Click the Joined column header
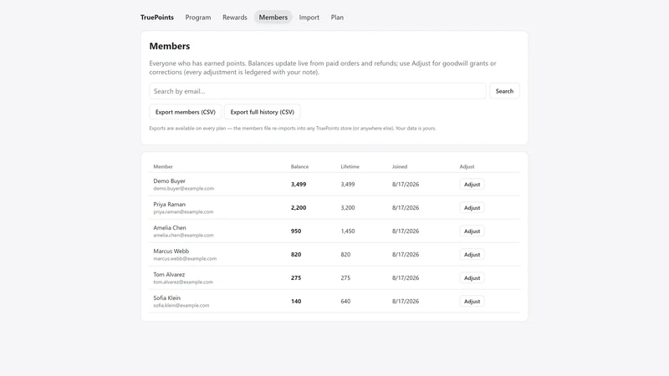Image resolution: width=669 pixels, height=376 pixels. coord(400,166)
